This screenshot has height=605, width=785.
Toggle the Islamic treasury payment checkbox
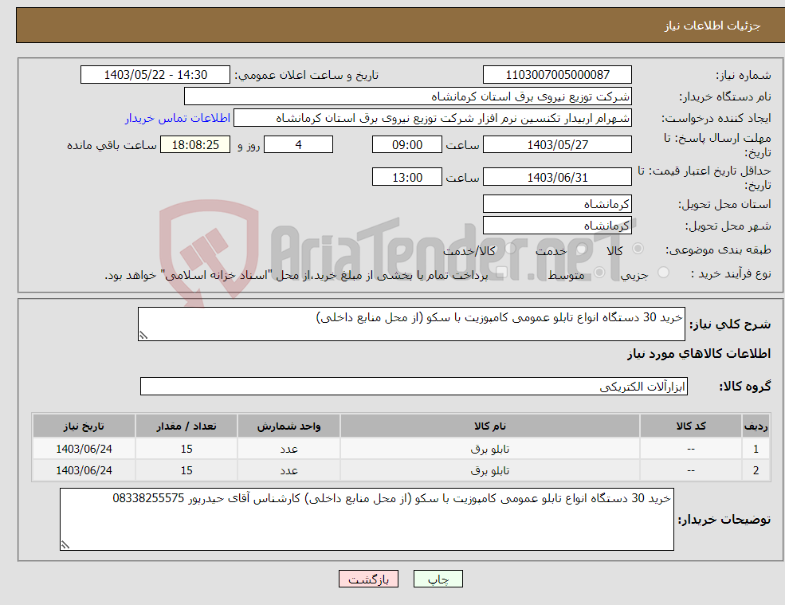pos(501,273)
